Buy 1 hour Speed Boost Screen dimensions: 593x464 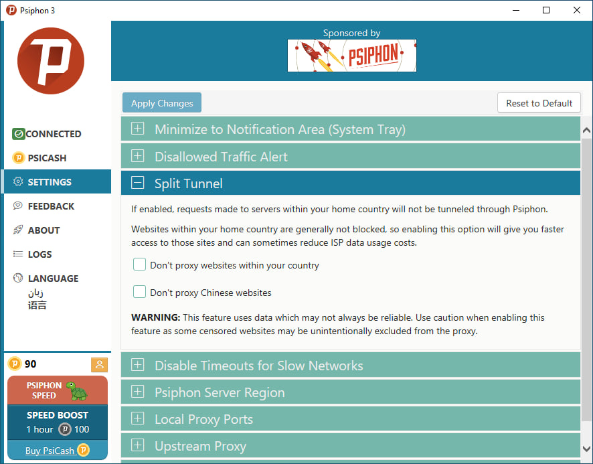pyautogui.click(x=58, y=422)
